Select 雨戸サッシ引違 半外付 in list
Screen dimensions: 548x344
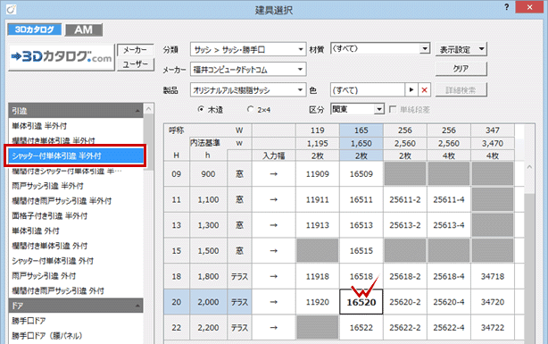[47, 186]
